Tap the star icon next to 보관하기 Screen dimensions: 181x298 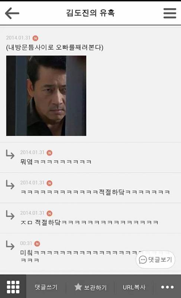point(78,287)
